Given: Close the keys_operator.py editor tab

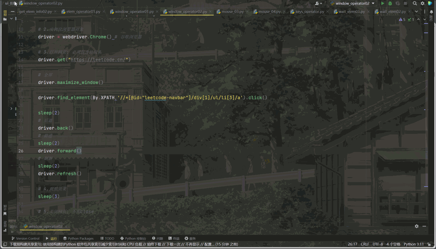Looking at the screenshot, I should click(x=327, y=12).
